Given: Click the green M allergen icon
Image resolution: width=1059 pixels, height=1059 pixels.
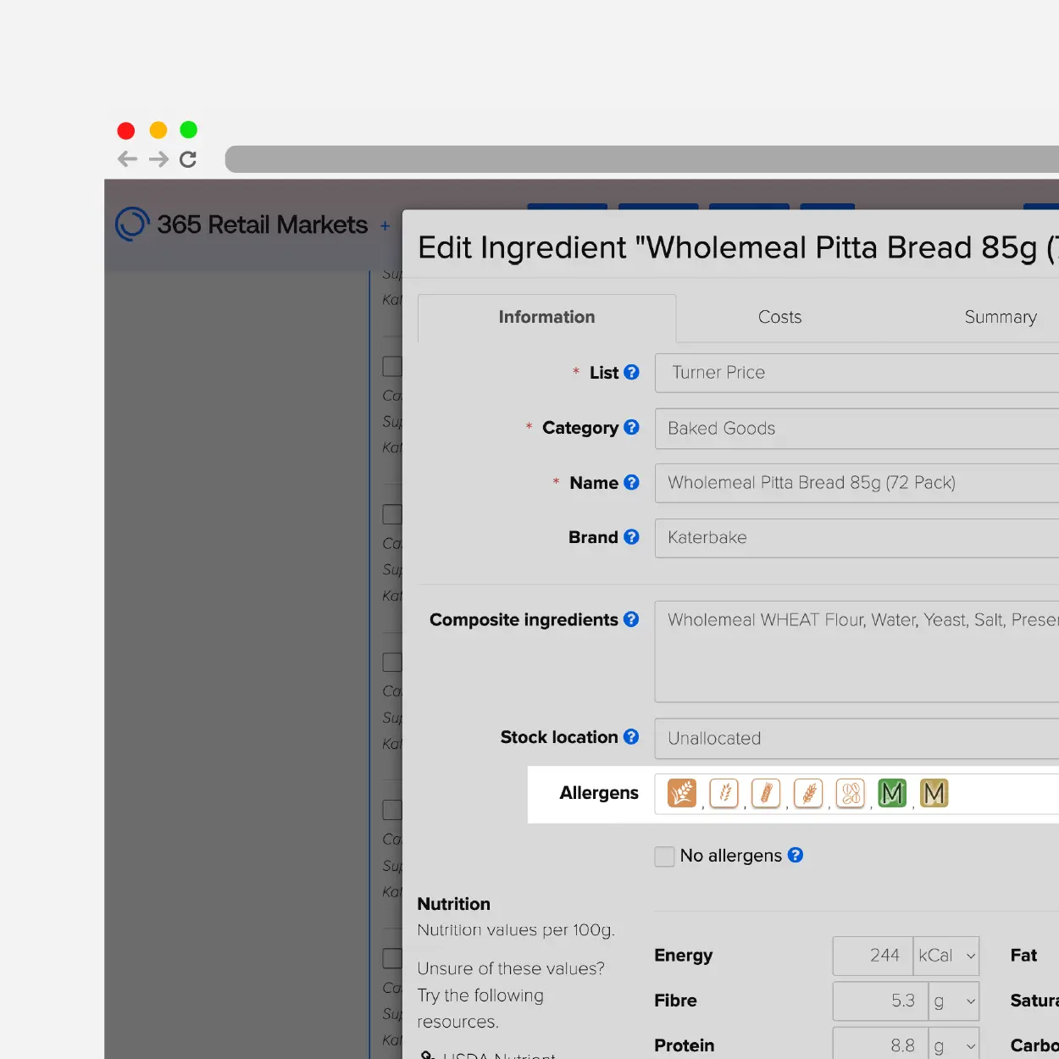Looking at the screenshot, I should tap(892, 793).
